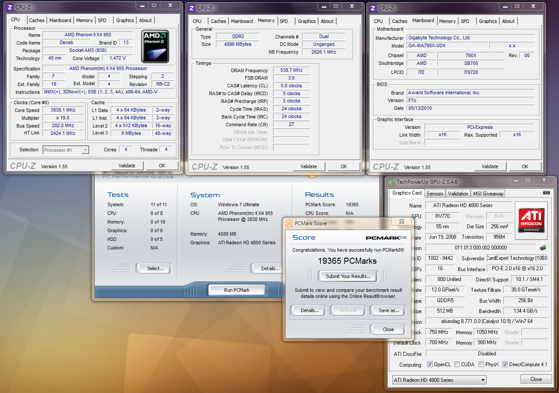The image size is (559, 393).
Task: Click Validate in CPU-Z Memory timings window
Action: point(308,166)
